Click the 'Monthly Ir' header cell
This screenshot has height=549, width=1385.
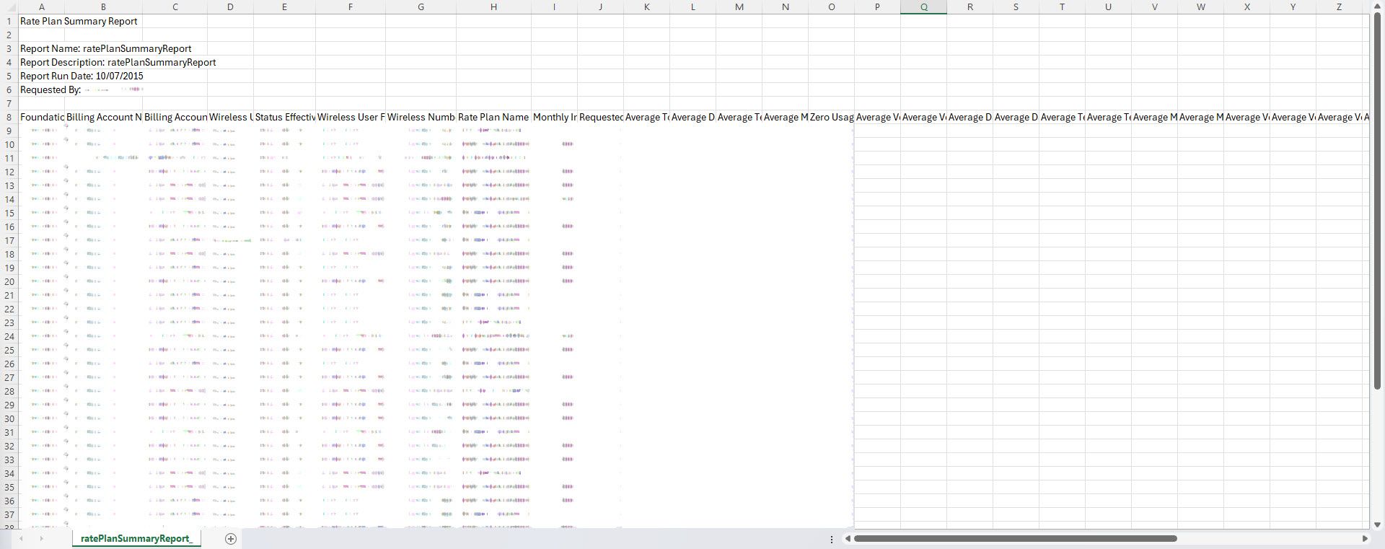[554, 118]
